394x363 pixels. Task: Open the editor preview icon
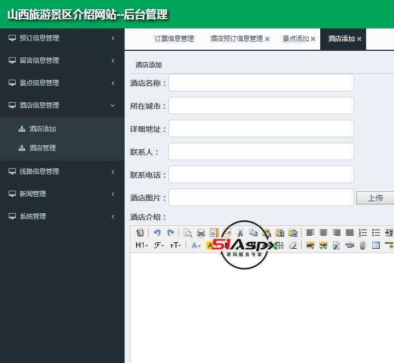(187, 232)
